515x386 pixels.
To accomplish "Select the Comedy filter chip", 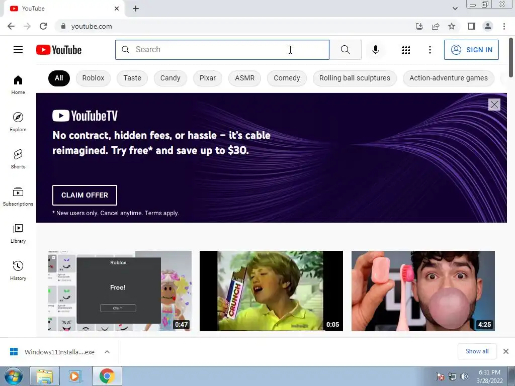I will [287, 78].
